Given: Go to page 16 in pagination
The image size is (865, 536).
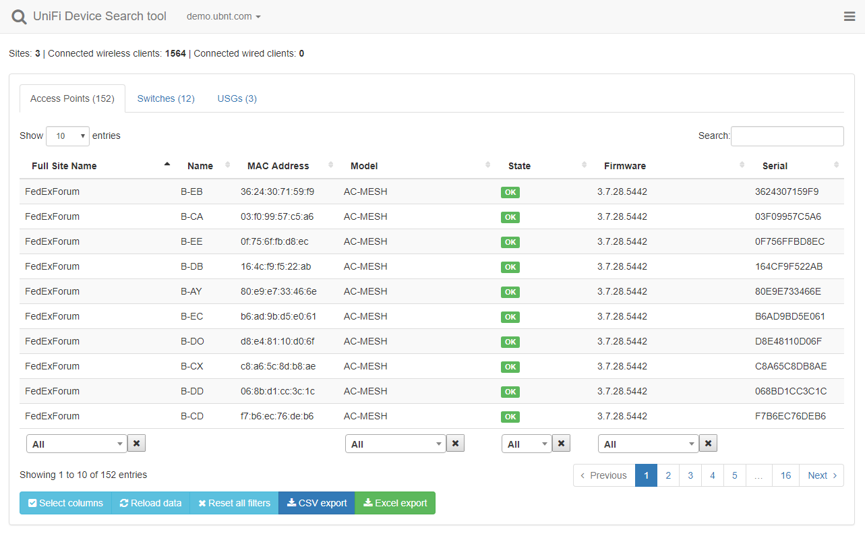Looking at the screenshot, I should tap(785, 475).
